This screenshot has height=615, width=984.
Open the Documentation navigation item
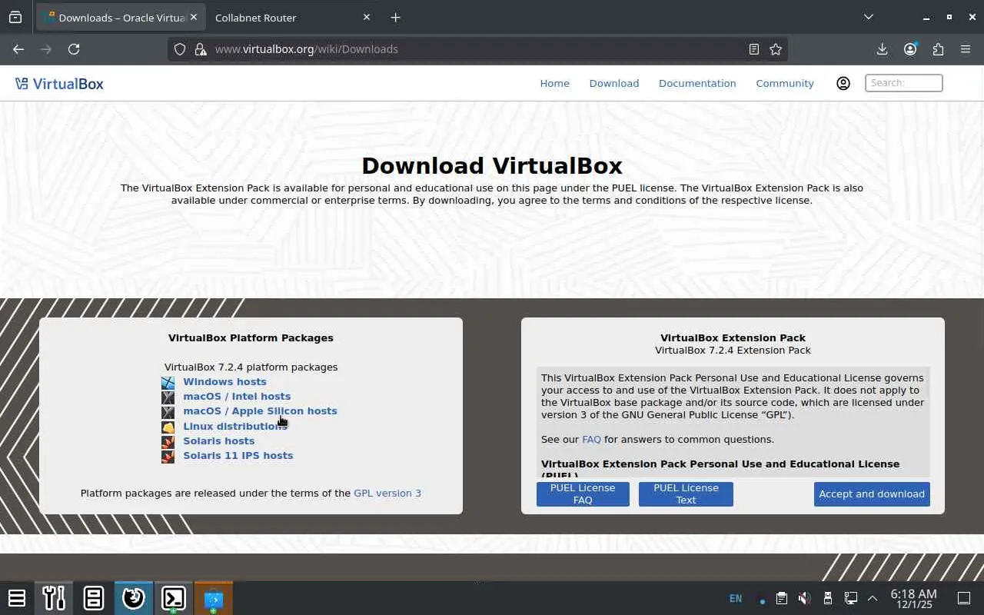[697, 83]
